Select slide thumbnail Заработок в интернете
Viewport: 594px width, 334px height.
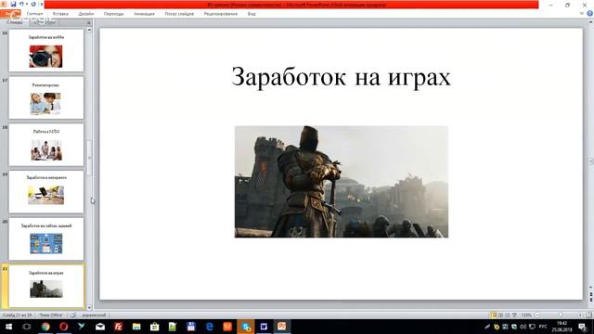coord(46,192)
